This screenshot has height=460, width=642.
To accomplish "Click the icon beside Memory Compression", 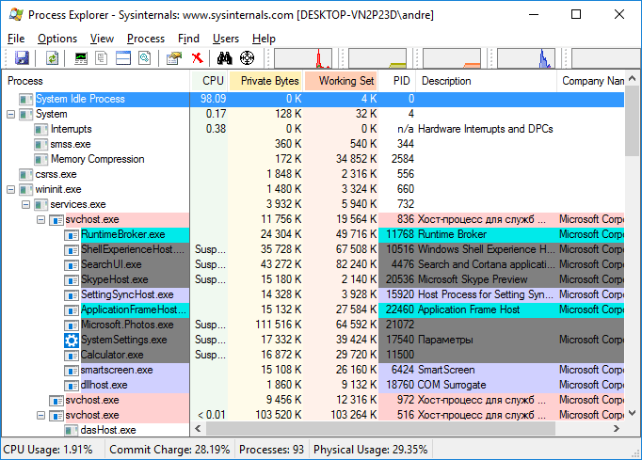I will click(40, 160).
